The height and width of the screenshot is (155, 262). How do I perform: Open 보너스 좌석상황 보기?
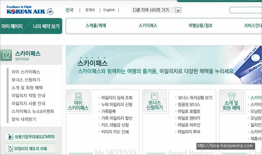coord(195,98)
